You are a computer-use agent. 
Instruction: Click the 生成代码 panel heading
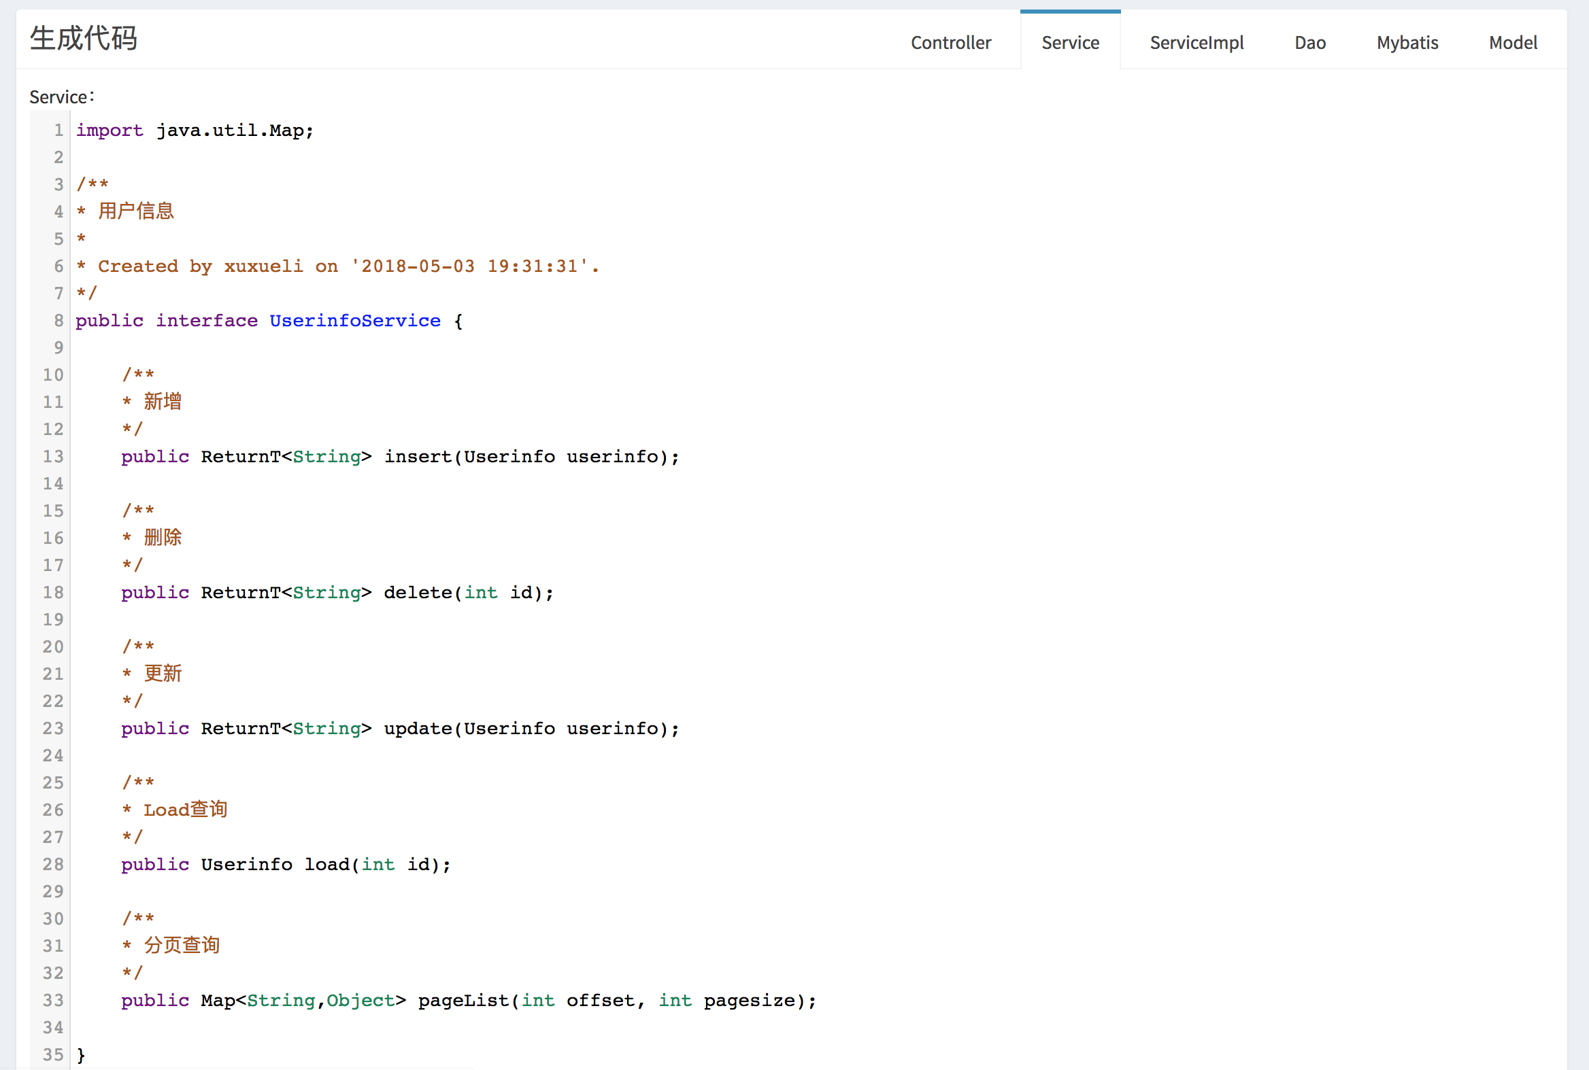[x=83, y=38]
